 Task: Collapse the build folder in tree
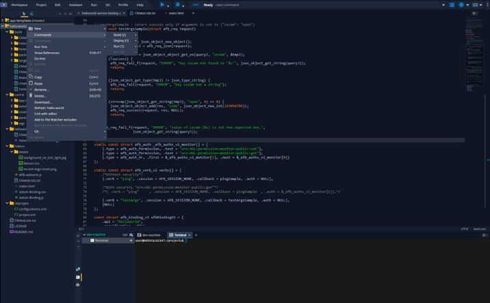pyautogui.click(x=7, y=32)
